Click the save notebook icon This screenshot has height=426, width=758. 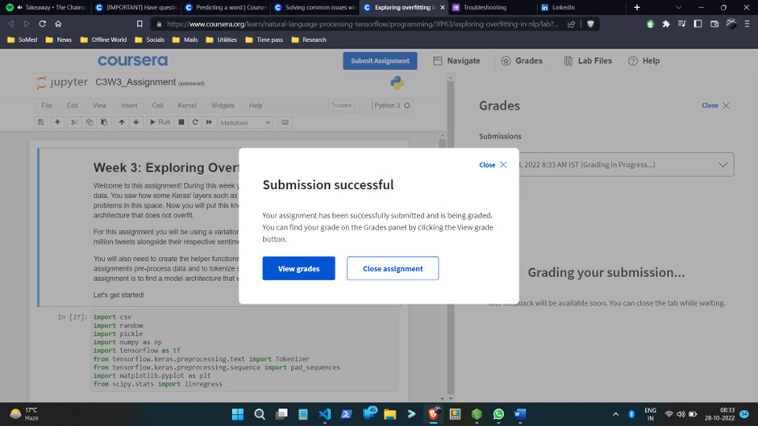(41, 122)
